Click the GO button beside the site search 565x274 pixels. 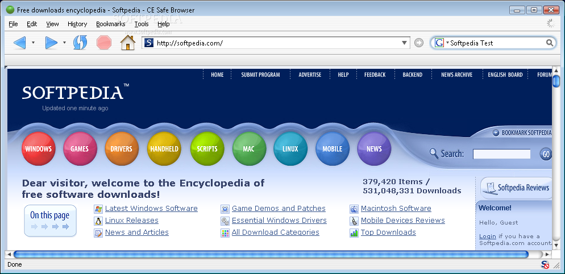(546, 154)
